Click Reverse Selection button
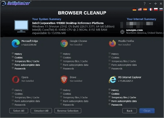 [68, 111]
